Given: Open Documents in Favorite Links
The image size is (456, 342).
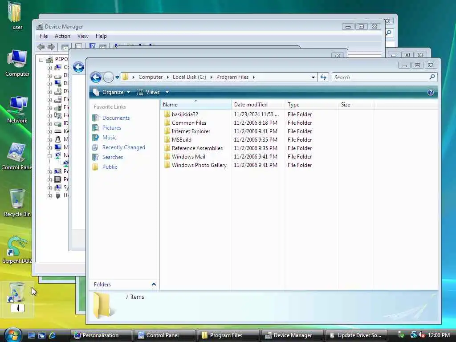Looking at the screenshot, I should click(116, 118).
